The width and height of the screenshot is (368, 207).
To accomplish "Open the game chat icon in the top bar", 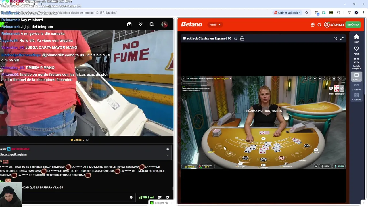I will (306, 78).
